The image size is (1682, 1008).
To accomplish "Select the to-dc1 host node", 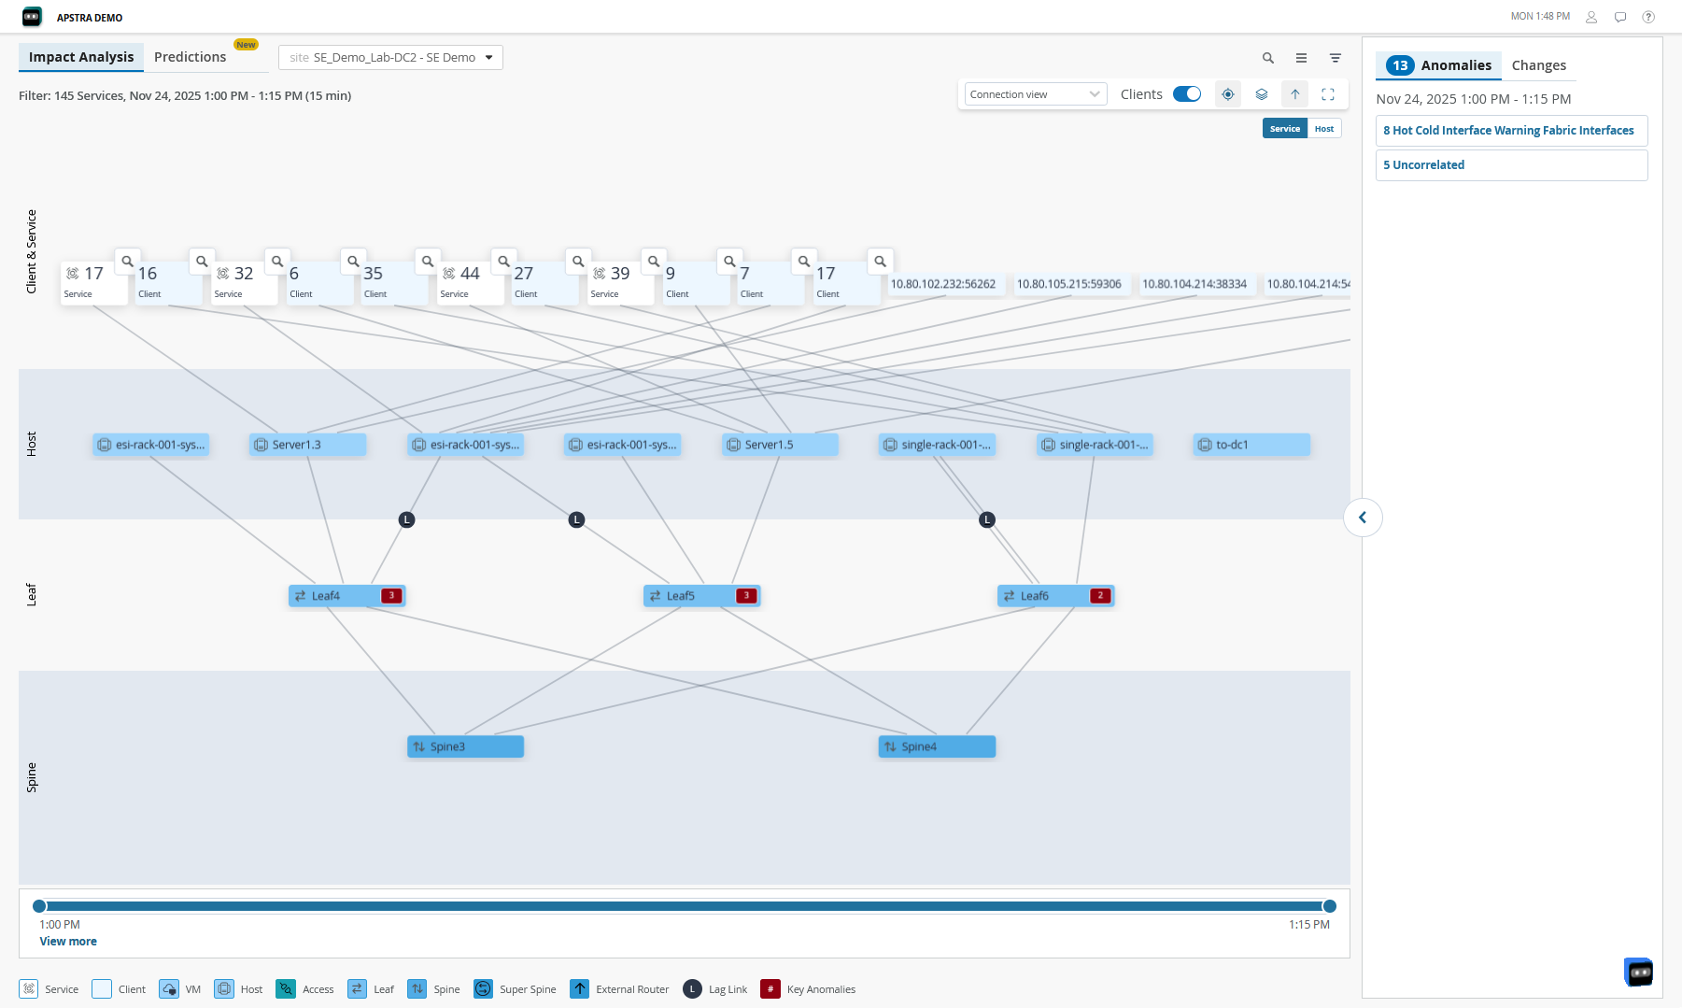I will tap(1251, 445).
